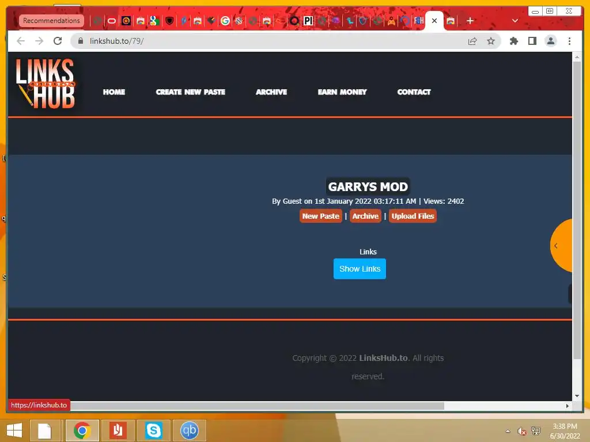Go back with the browser back arrow
The width and height of the screenshot is (590, 442).
[21, 41]
